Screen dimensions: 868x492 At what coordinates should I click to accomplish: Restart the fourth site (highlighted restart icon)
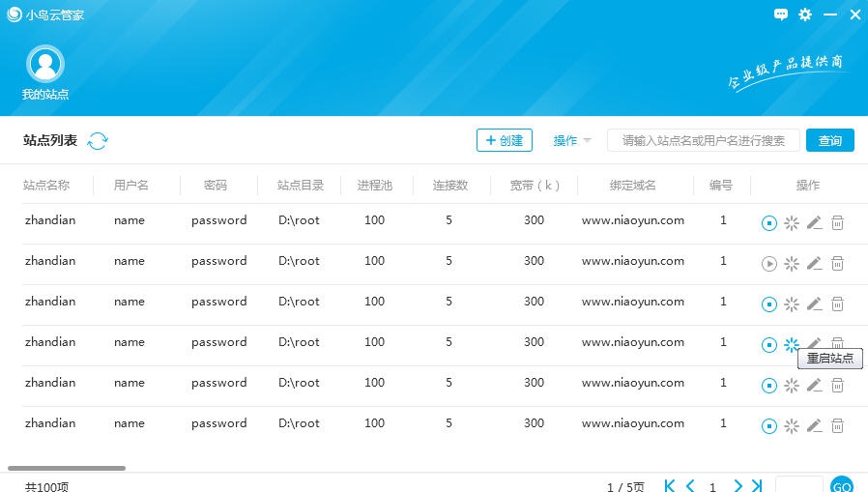792,345
